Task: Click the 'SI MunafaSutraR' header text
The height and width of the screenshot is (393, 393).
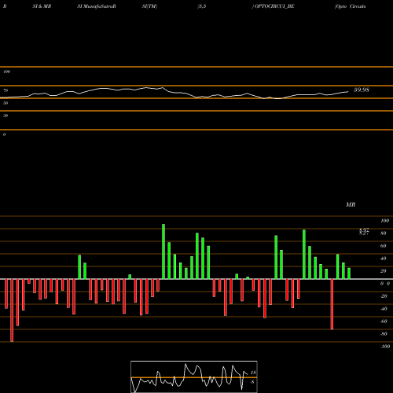Action: [97, 6]
